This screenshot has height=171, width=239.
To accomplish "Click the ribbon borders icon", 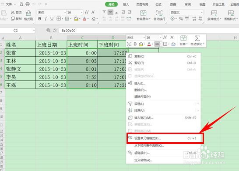I will pyautogui.click(x=59, y=19).
